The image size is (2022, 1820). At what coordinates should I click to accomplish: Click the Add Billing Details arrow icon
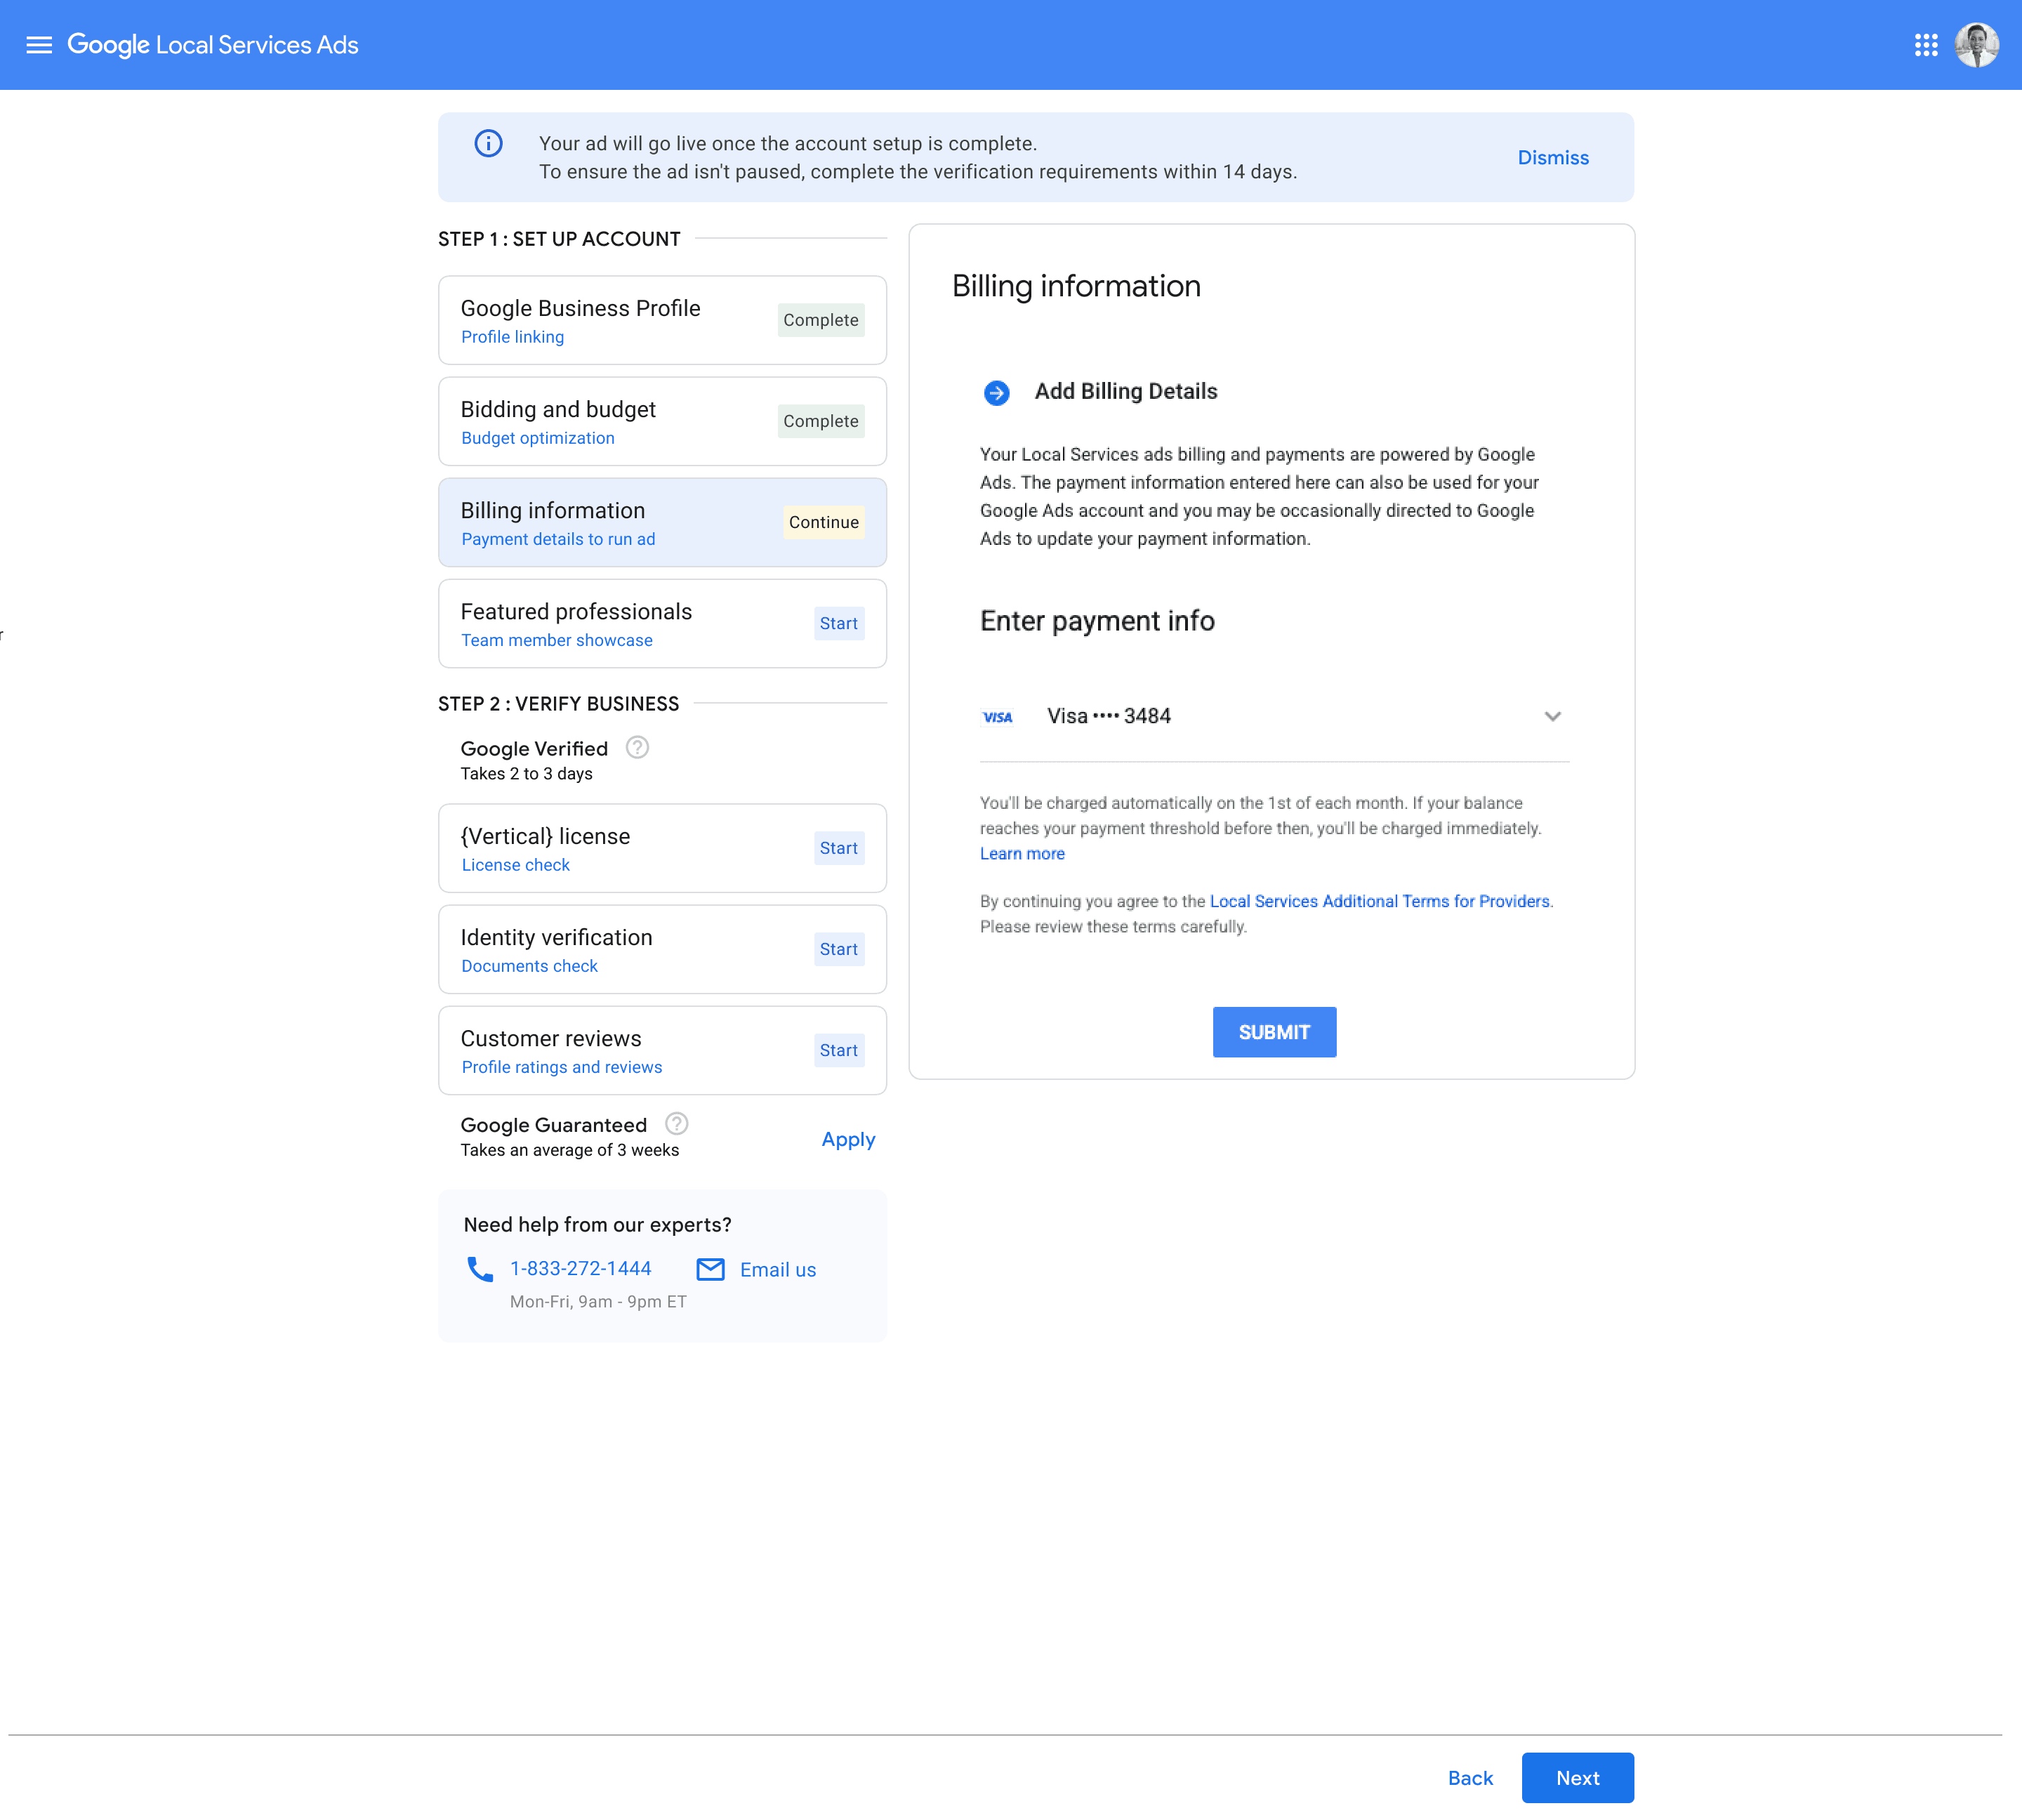click(x=996, y=393)
